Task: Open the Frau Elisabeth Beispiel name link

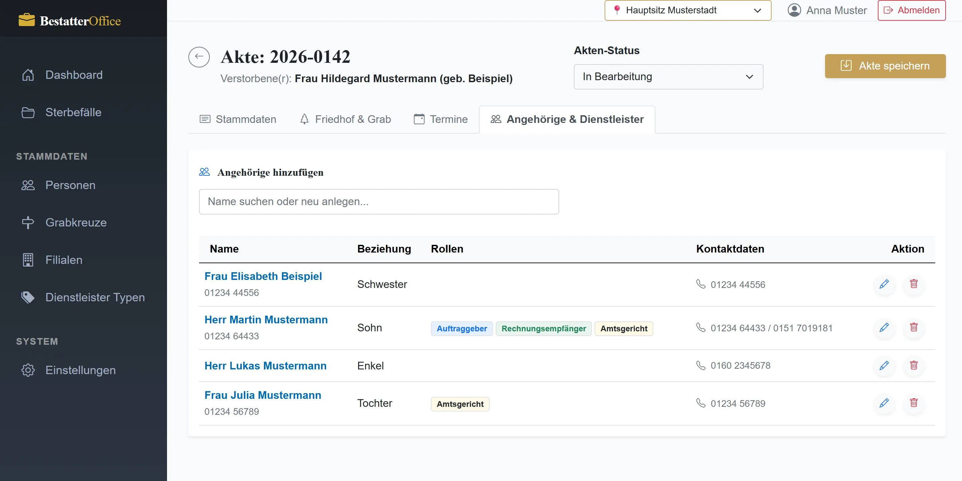Action: coord(263,276)
